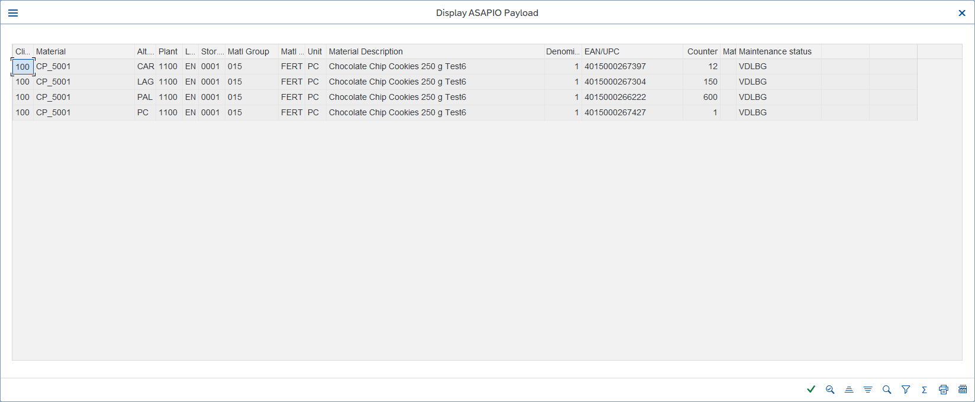
Task: Click FERT material type in PAL row
Action: [x=292, y=98]
